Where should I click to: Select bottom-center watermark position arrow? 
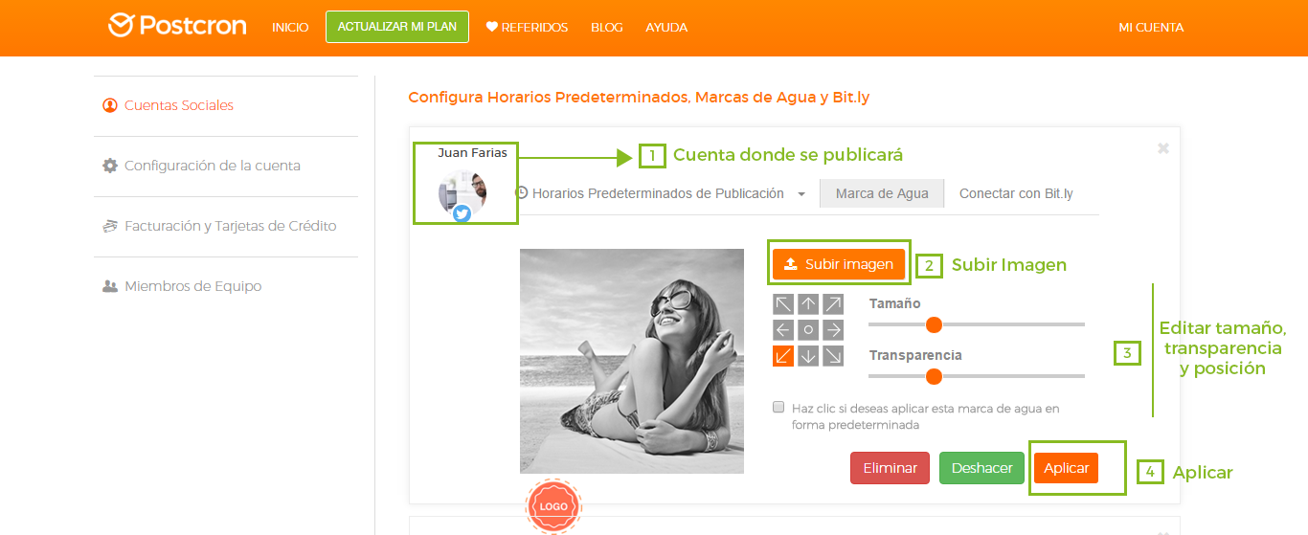coord(808,356)
